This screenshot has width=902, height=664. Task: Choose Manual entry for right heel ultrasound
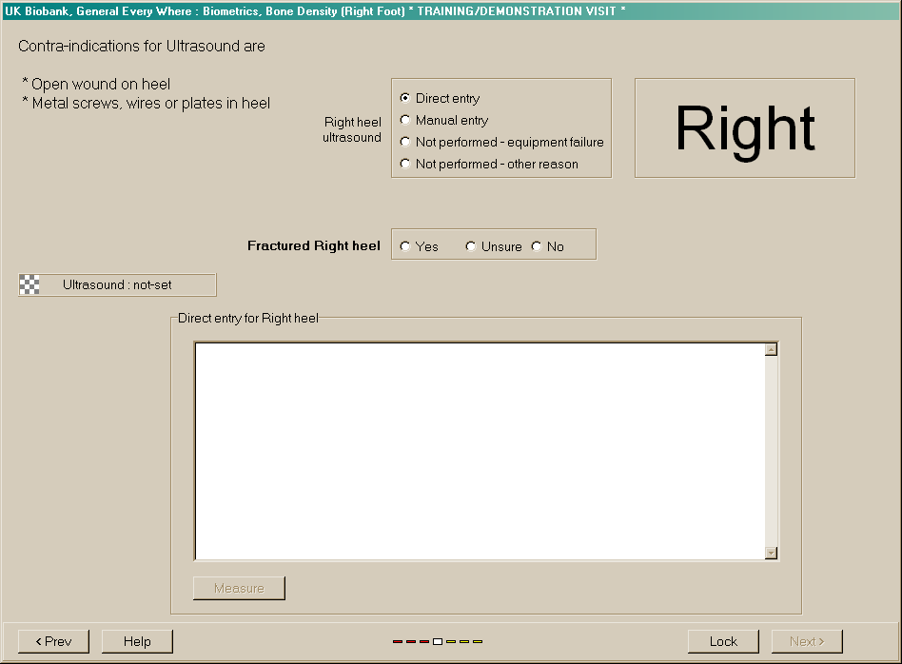[406, 120]
